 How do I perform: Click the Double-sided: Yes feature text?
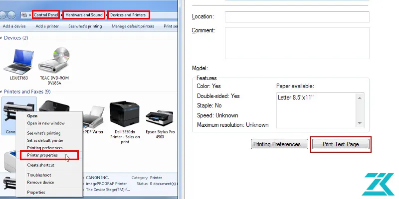pos(218,96)
